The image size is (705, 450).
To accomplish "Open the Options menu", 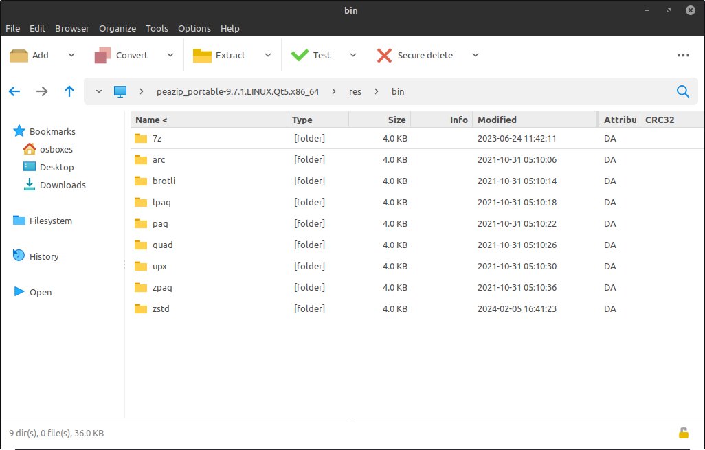I will [x=194, y=28].
